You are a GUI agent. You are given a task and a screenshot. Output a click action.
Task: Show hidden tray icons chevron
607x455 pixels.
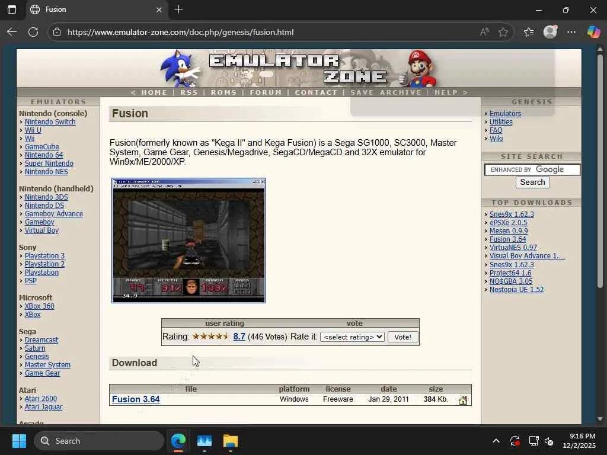coord(496,441)
